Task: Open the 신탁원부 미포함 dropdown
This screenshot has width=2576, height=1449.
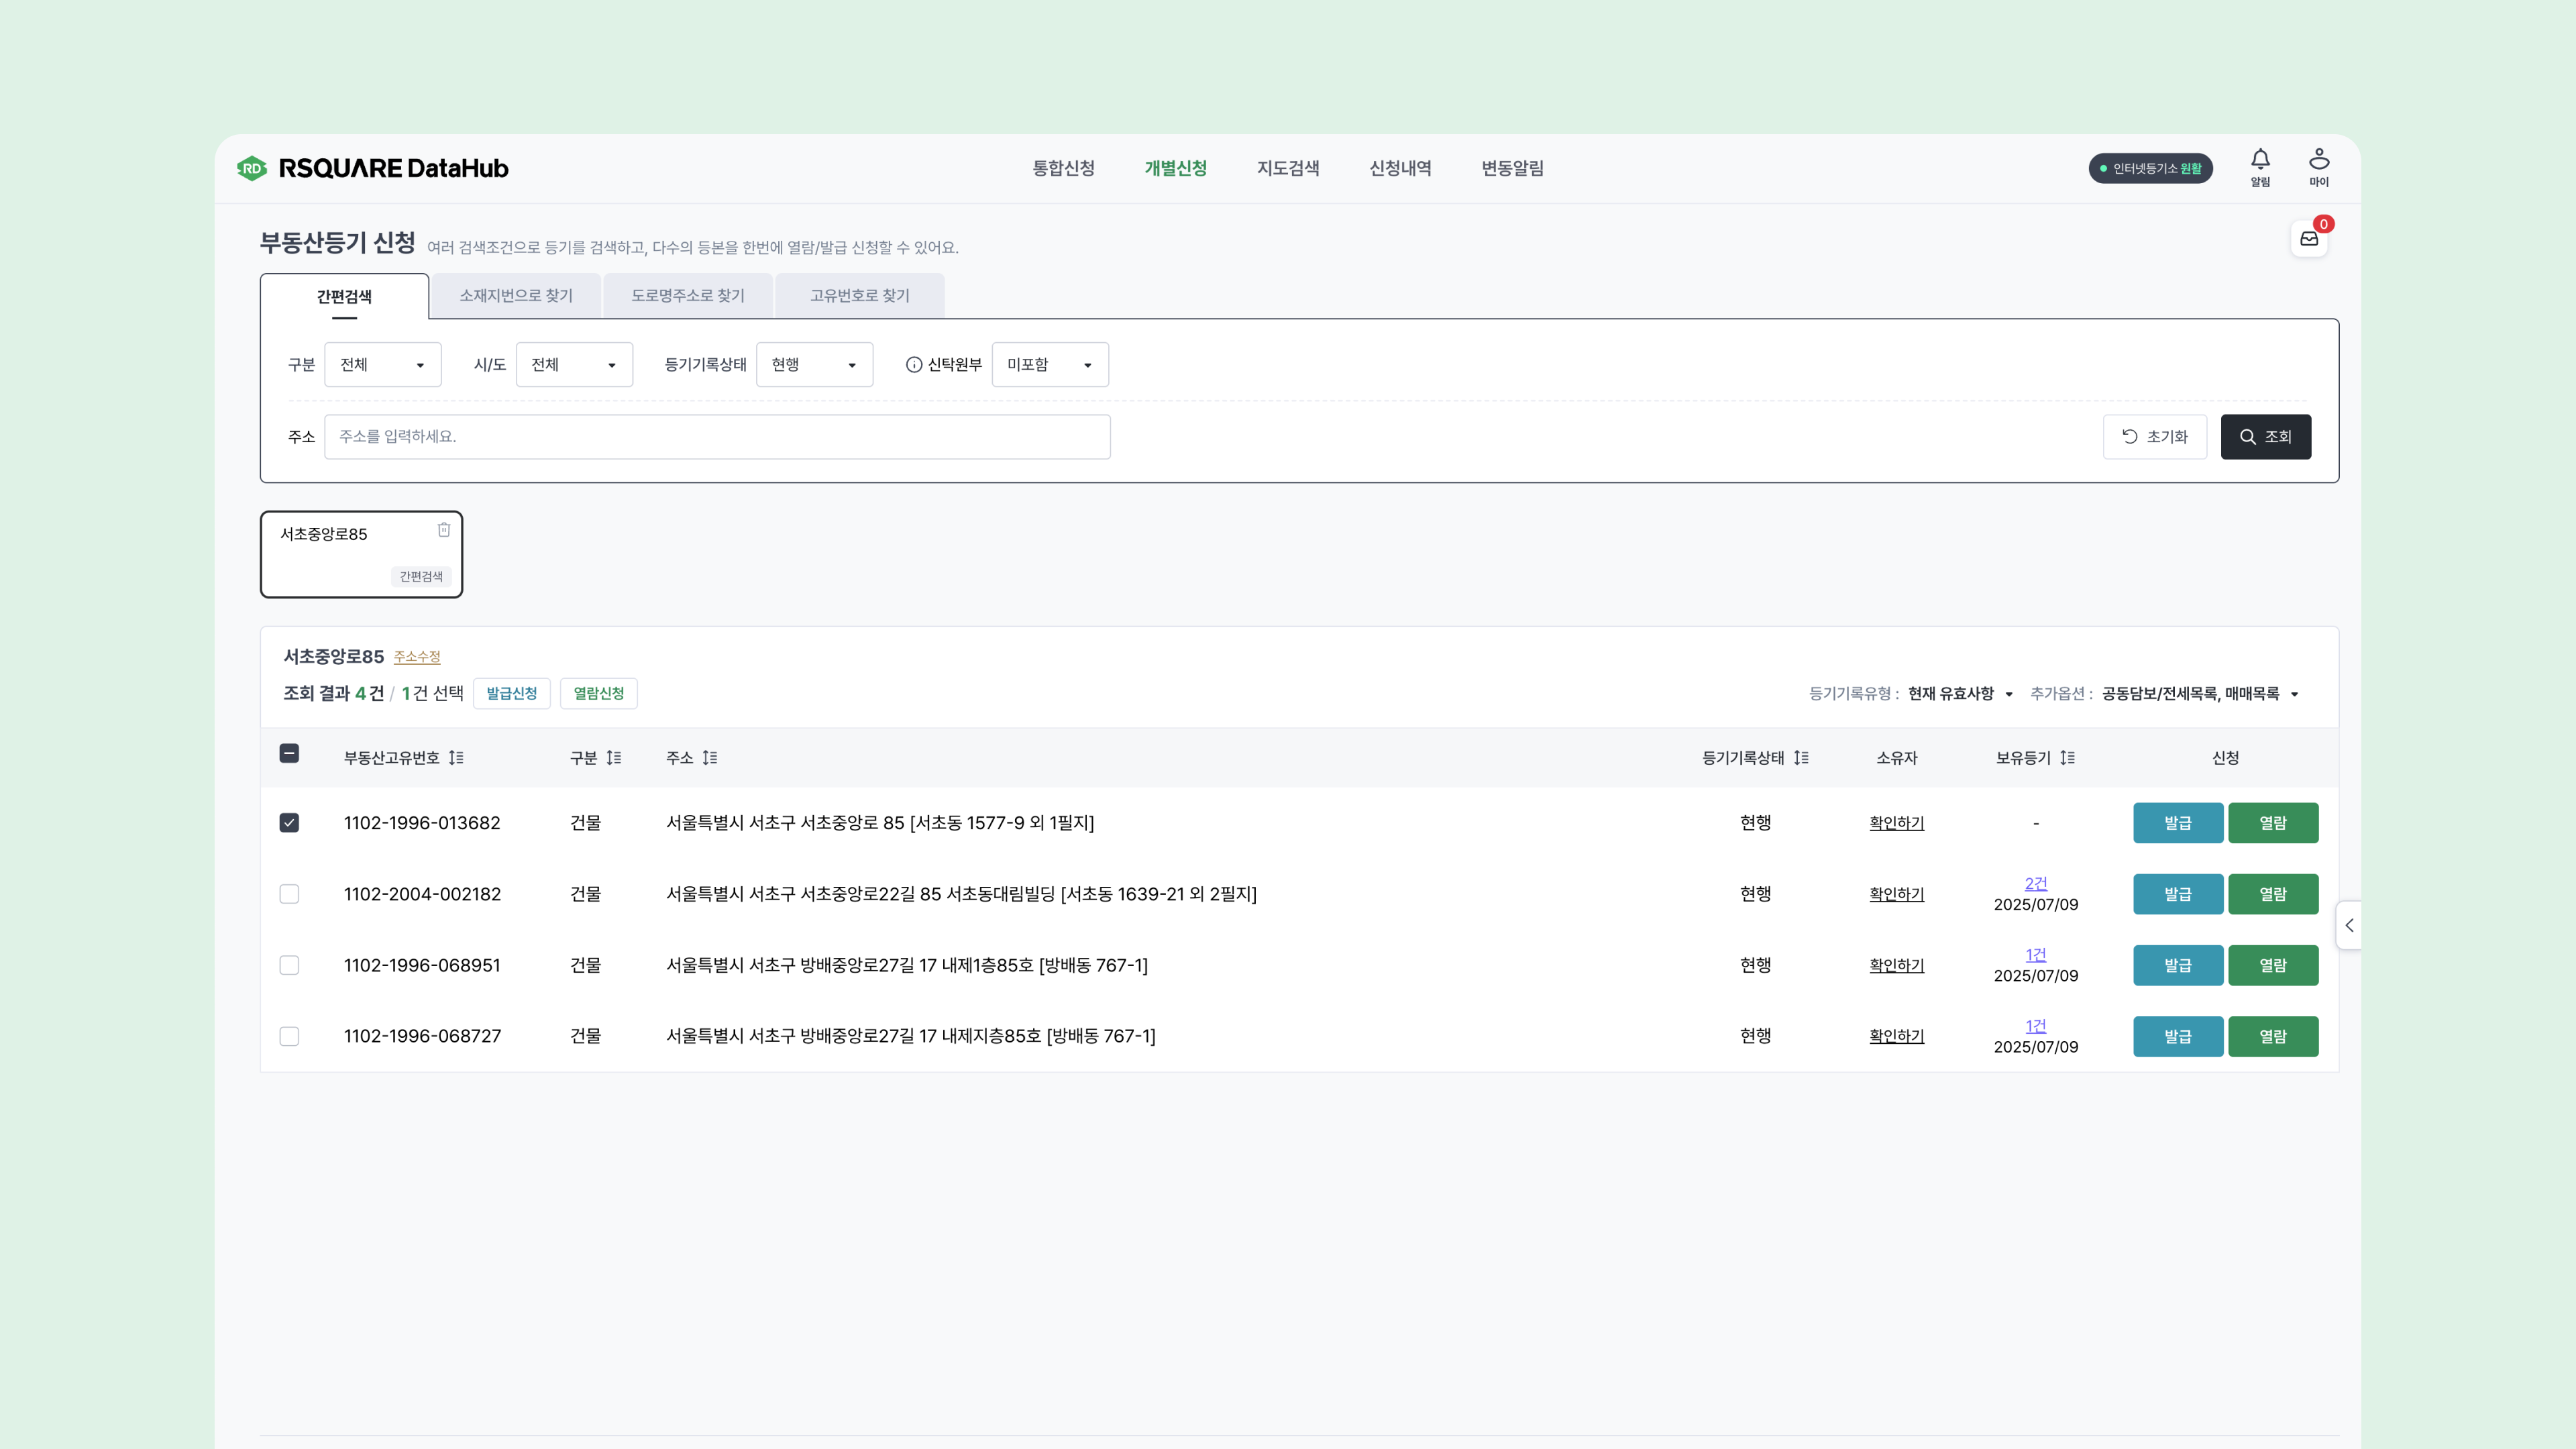Action: click(x=1049, y=365)
